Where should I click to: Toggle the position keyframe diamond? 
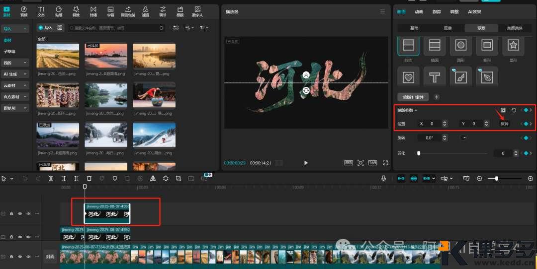pos(526,124)
